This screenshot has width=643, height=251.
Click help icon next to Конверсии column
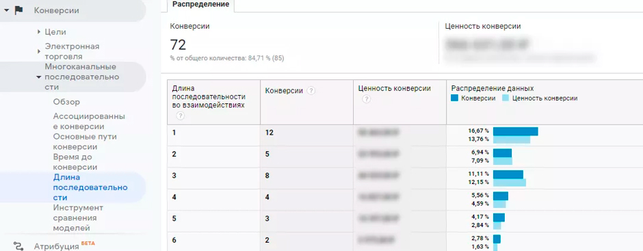311,91
